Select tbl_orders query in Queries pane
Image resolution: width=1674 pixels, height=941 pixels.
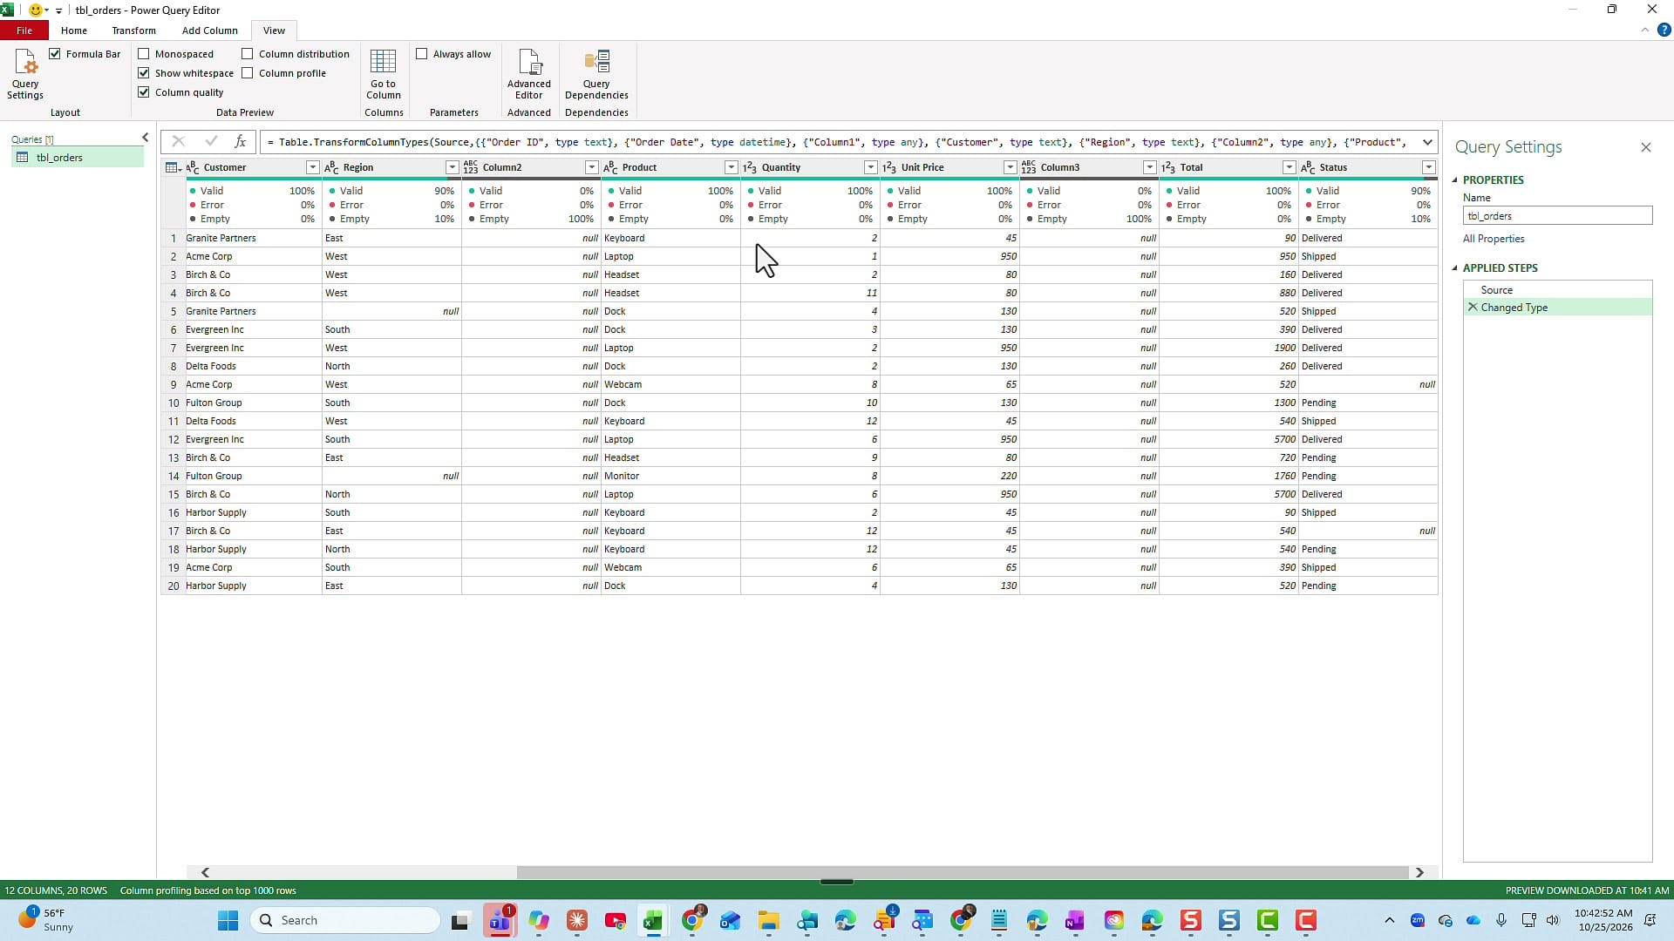pos(78,158)
